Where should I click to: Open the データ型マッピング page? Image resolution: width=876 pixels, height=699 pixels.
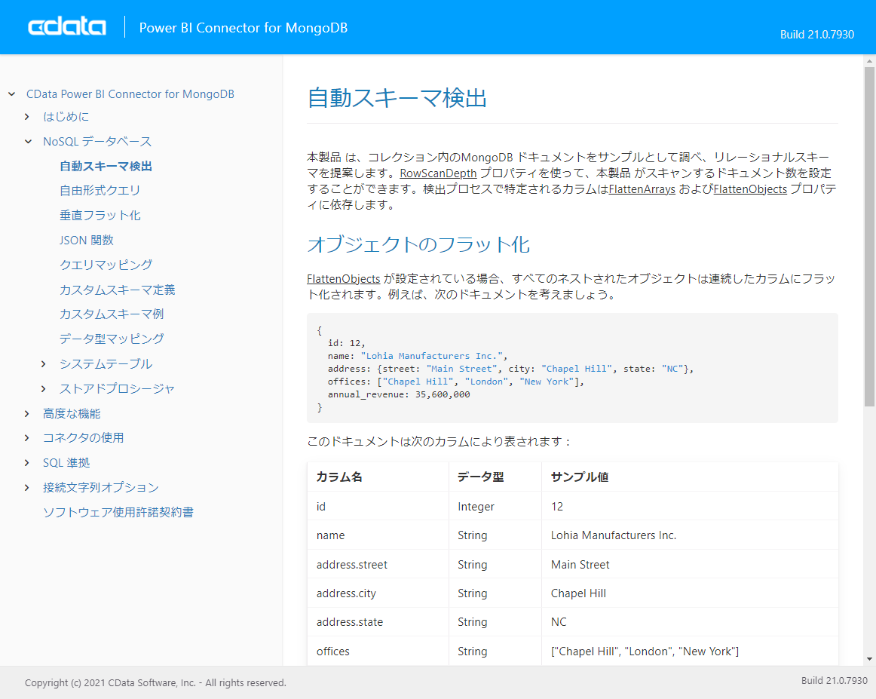112,339
